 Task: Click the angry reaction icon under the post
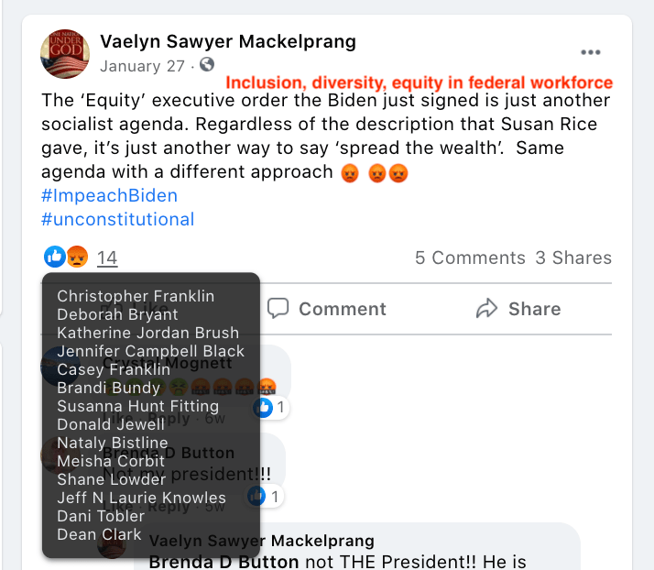(77, 258)
